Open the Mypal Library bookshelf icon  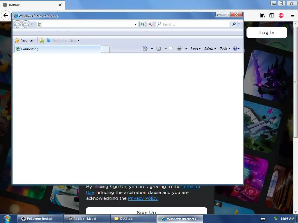click(262, 16)
